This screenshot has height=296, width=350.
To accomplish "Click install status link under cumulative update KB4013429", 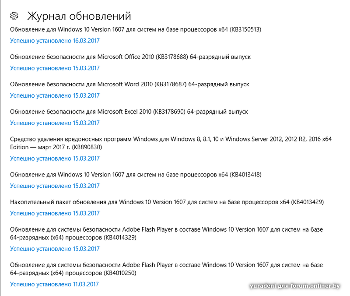I will [55, 213].
